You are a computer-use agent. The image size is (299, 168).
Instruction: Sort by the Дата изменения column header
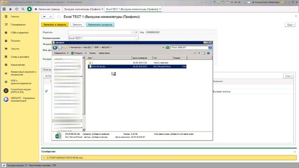tap(142, 58)
